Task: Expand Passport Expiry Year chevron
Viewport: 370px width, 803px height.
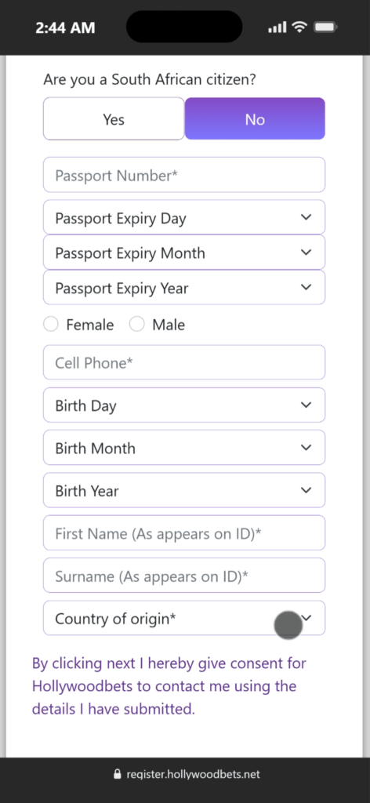Action: point(306,287)
